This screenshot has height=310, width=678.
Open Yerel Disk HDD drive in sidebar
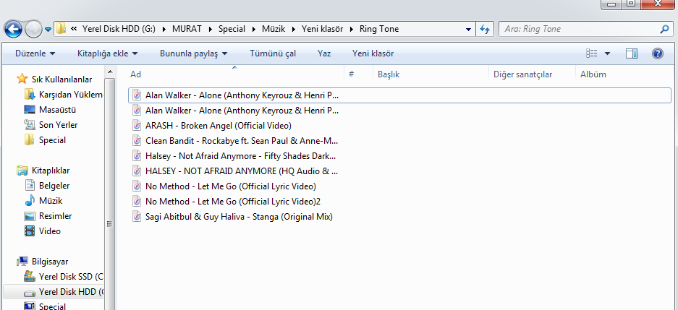(x=72, y=292)
